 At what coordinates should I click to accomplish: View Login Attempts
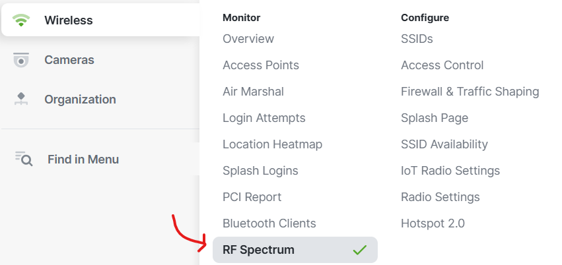pyautogui.click(x=264, y=118)
